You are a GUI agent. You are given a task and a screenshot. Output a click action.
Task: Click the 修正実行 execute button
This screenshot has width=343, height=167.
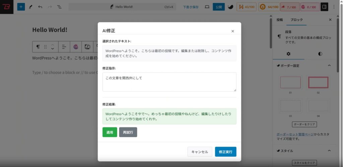tap(225, 152)
